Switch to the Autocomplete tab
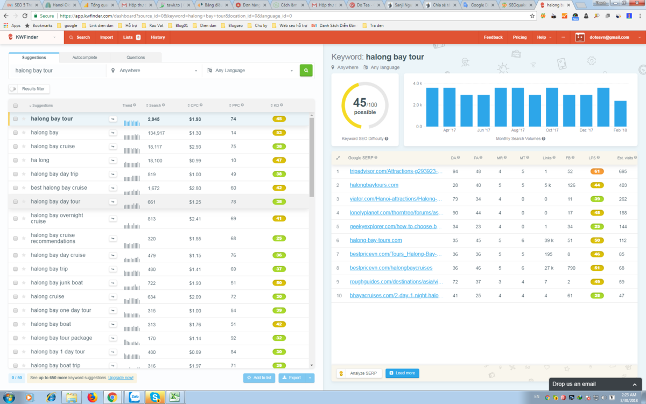 (85, 58)
